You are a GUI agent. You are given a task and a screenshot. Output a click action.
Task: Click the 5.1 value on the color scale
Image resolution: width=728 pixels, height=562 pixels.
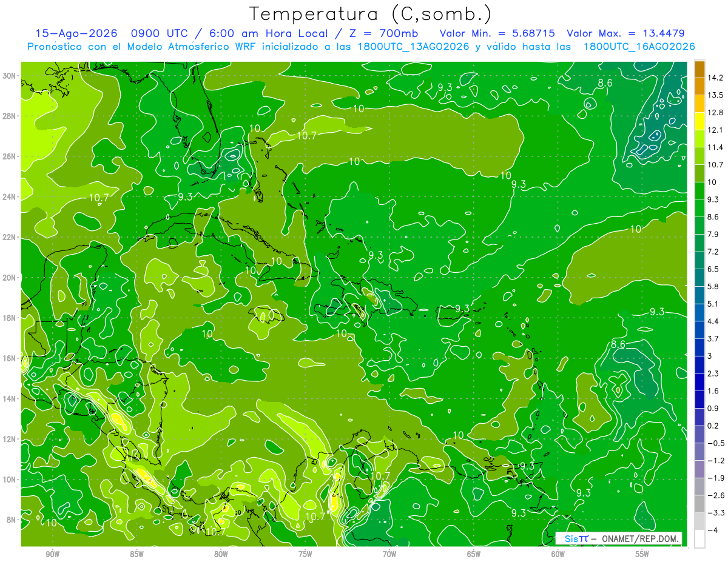click(713, 304)
